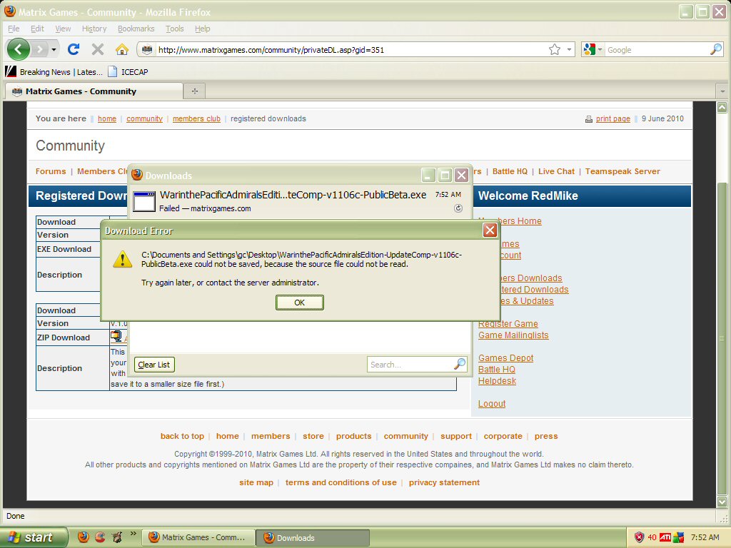The height and width of the screenshot is (548, 731).
Task: Open the Teamspeak Server link
Action: pyautogui.click(x=622, y=171)
